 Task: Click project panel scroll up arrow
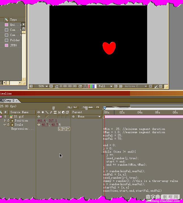point(24,32)
